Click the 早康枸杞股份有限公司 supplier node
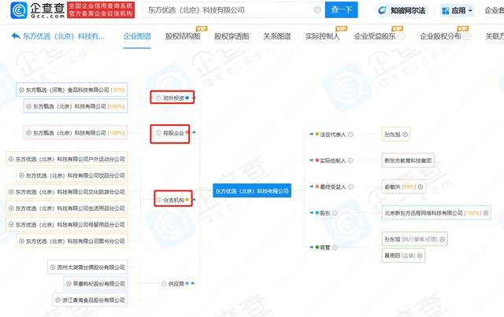The image size is (504, 317). tap(95, 284)
